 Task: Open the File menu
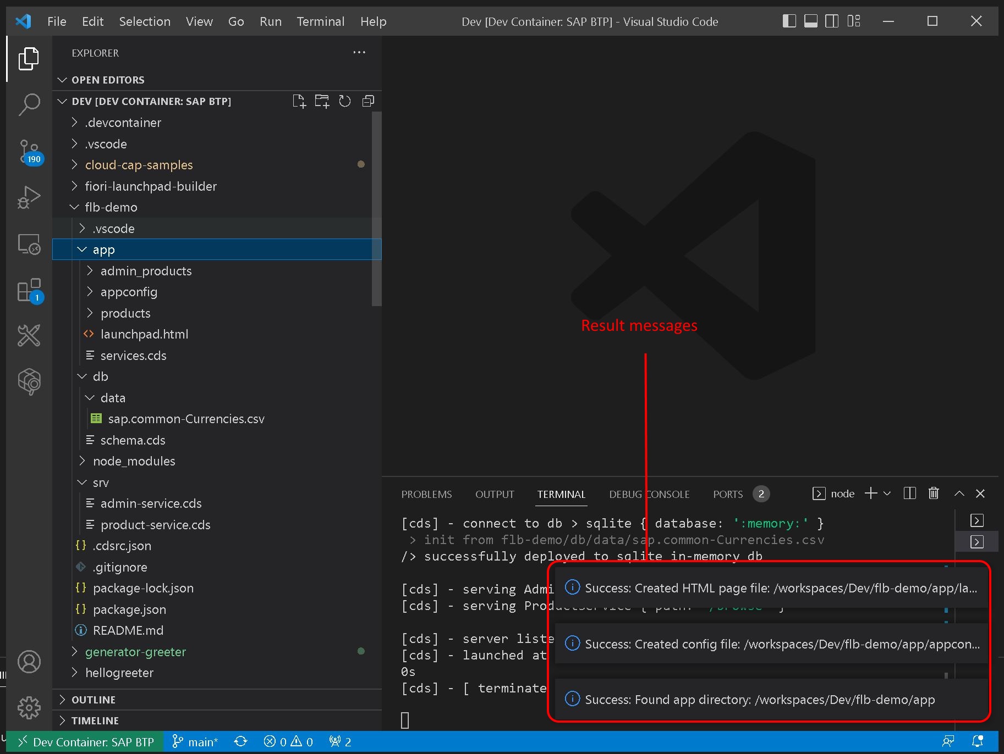[57, 21]
